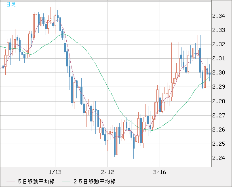Click the 2/12 date label
The image size is (232, 187).
coord(108,172)
